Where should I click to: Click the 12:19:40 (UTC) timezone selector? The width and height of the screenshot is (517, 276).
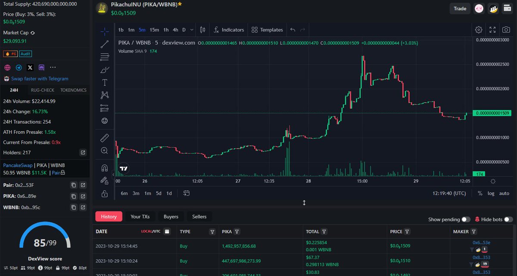pos(449,193)
